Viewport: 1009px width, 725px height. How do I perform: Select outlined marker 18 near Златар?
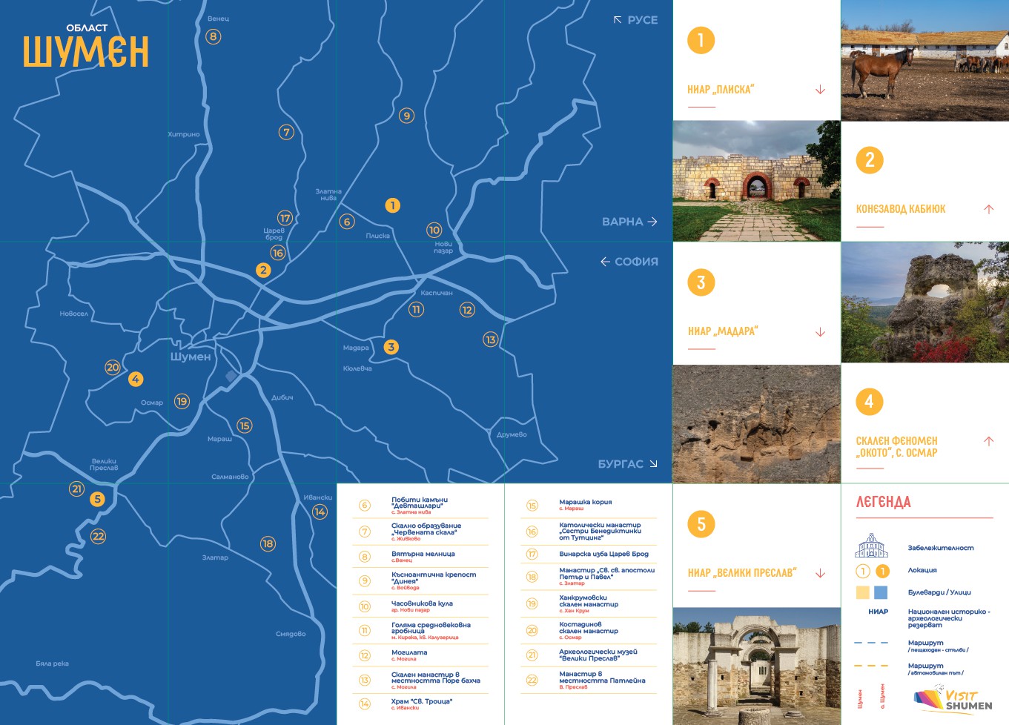pyautogui.click(x=268, y=543)
